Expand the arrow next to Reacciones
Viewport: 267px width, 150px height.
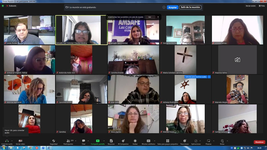(189, 141)
